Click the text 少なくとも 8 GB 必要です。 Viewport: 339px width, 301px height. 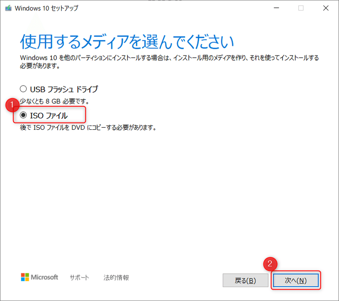(55, 101)
